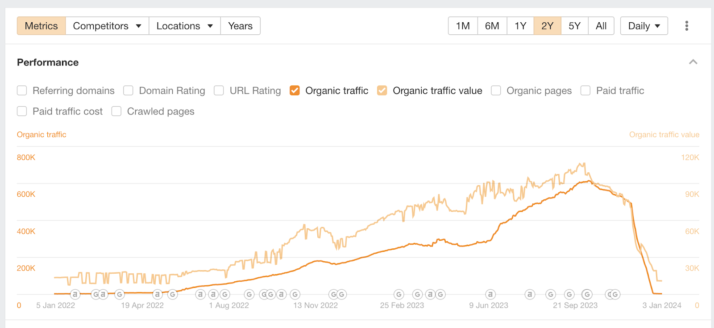
Task: Switch to the Years tab
Action: (x=240, y=26)
